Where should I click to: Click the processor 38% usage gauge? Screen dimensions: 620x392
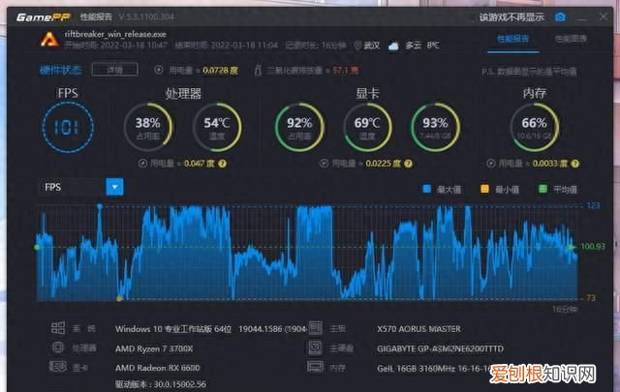148,127
